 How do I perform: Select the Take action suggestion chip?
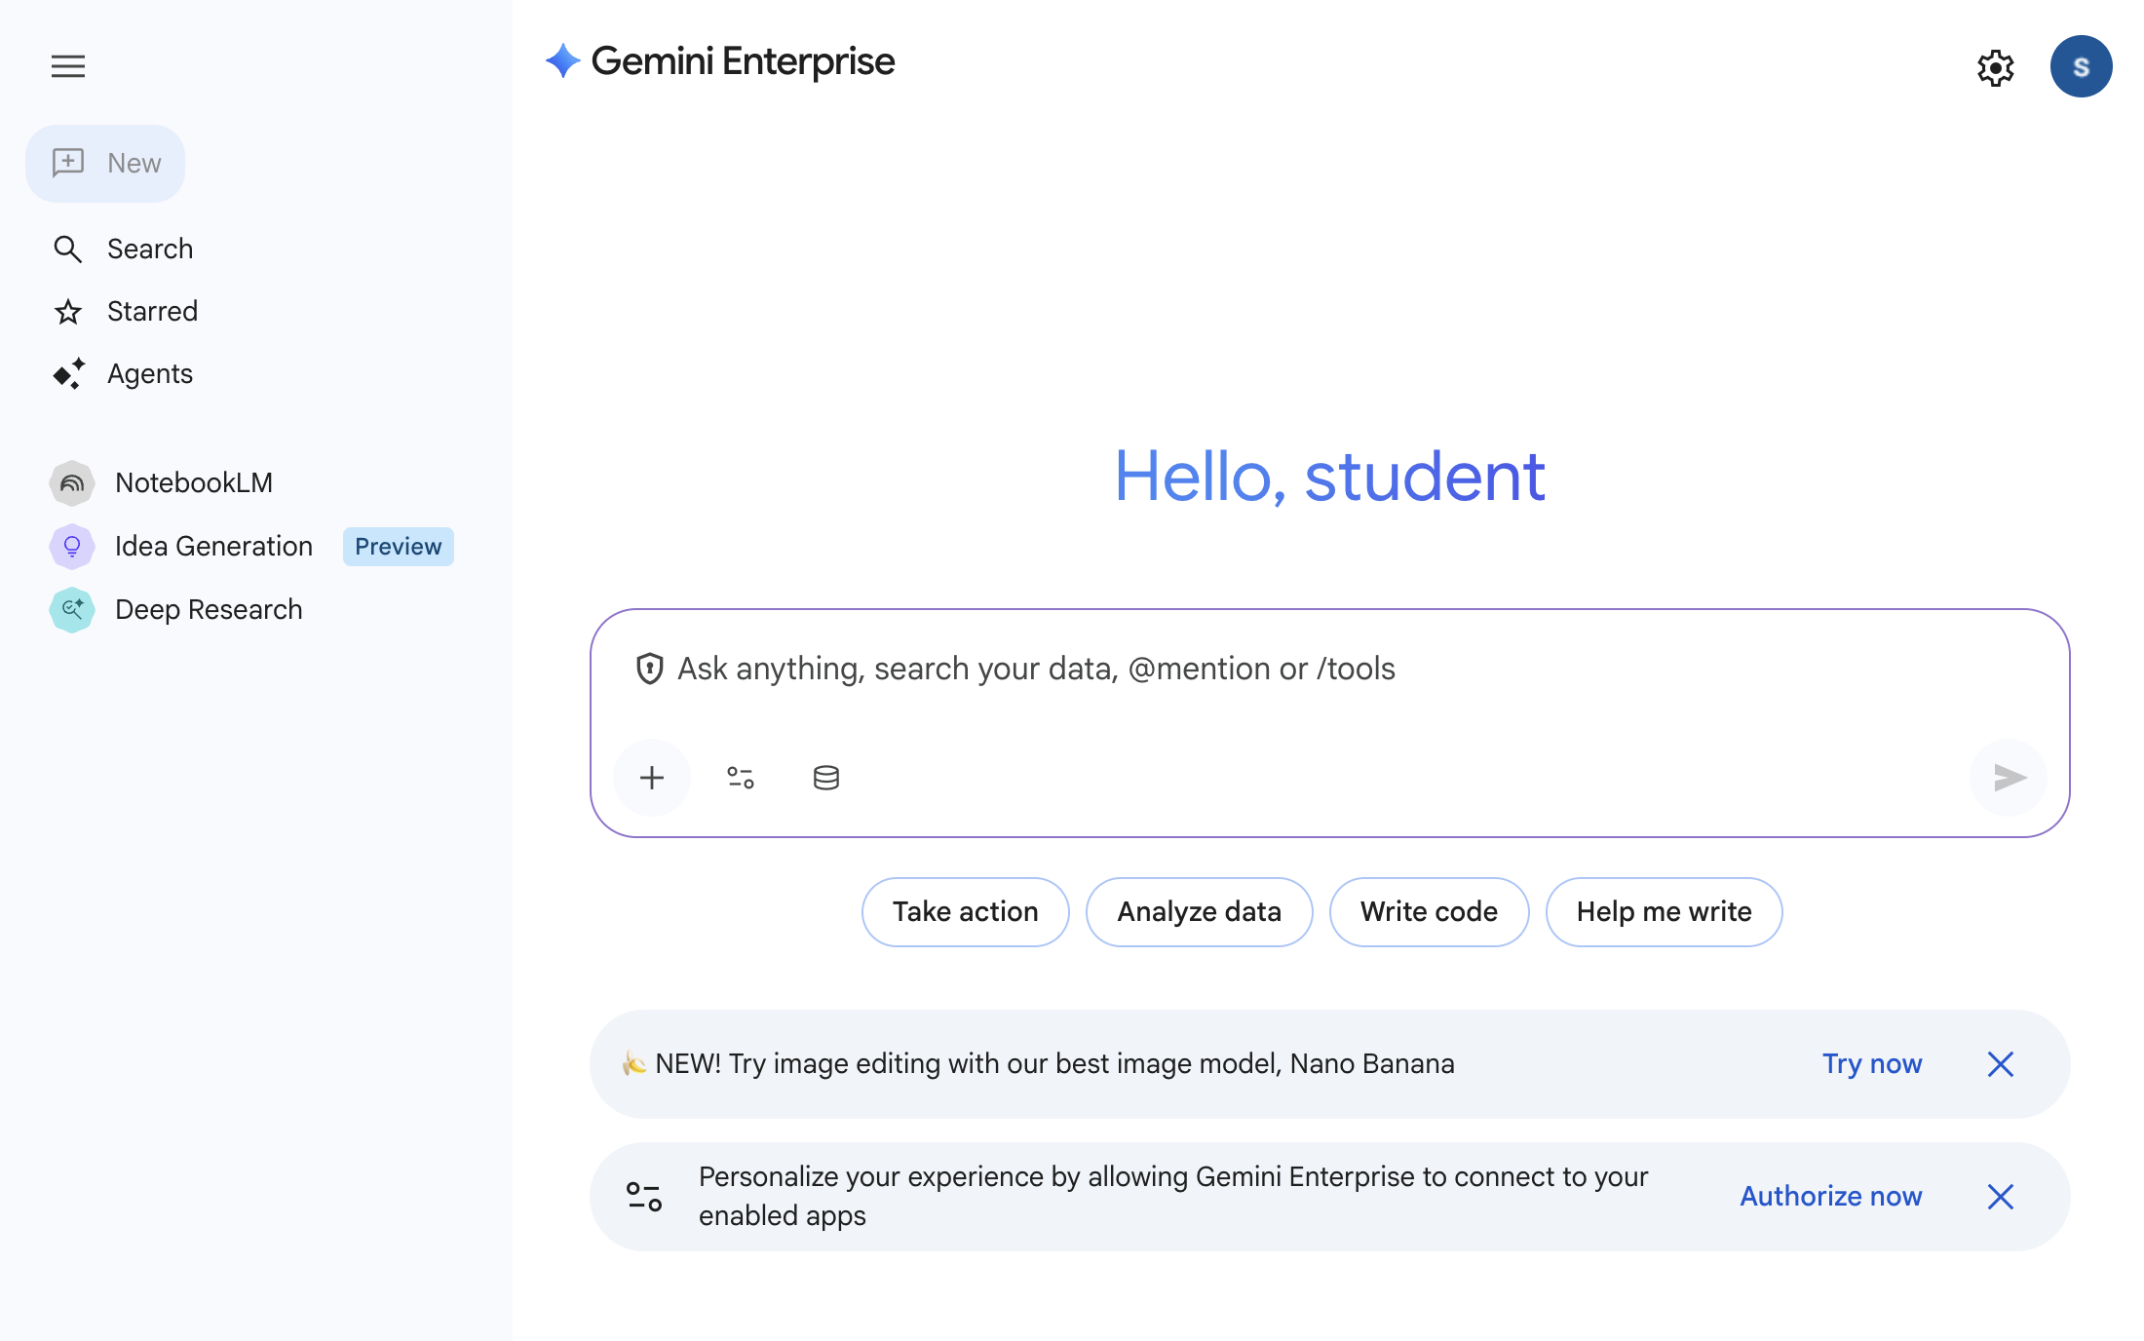(965, 911)
